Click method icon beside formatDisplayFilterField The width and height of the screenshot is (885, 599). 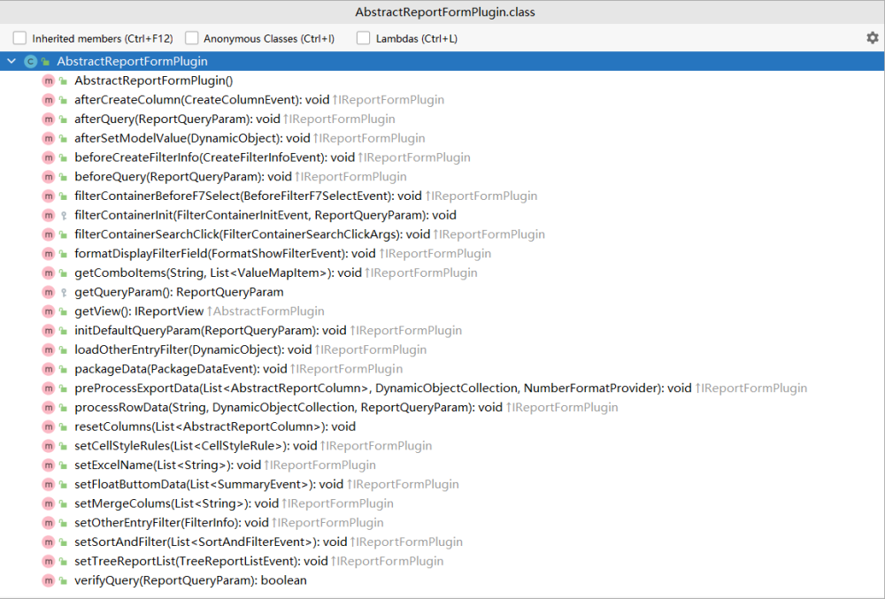pos(49,254)
